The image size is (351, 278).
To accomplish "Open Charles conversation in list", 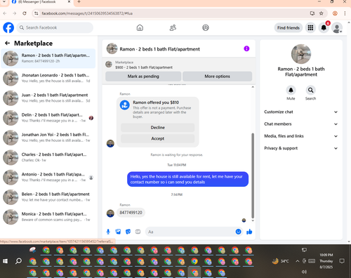I will 48,157.
